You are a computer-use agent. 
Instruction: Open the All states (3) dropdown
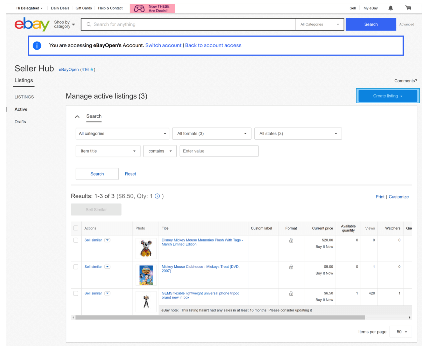[298, 134]
